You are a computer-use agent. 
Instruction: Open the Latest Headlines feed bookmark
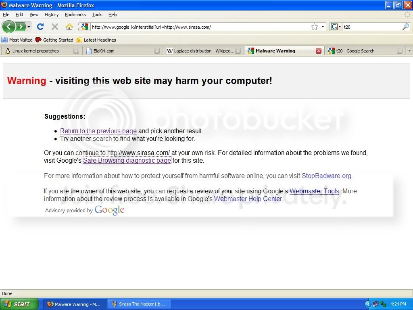[x=96, y=40]
